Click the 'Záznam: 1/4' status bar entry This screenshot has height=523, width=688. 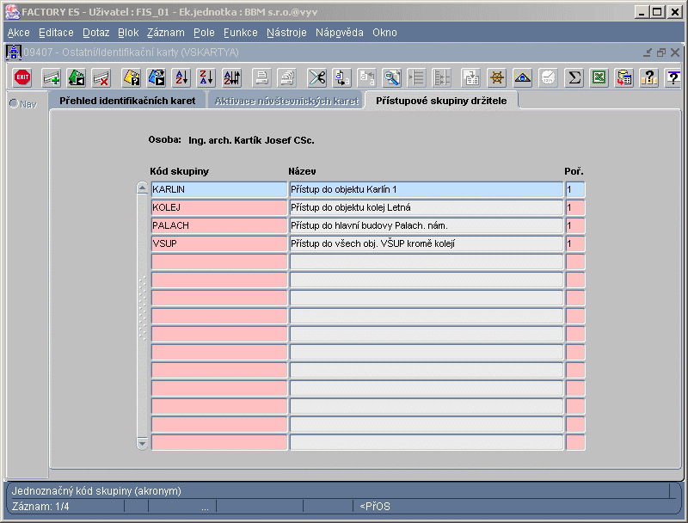[40, 507]
